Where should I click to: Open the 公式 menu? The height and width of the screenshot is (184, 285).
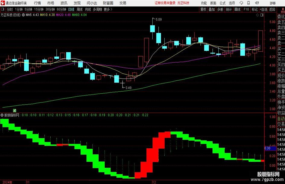(223, 3)
